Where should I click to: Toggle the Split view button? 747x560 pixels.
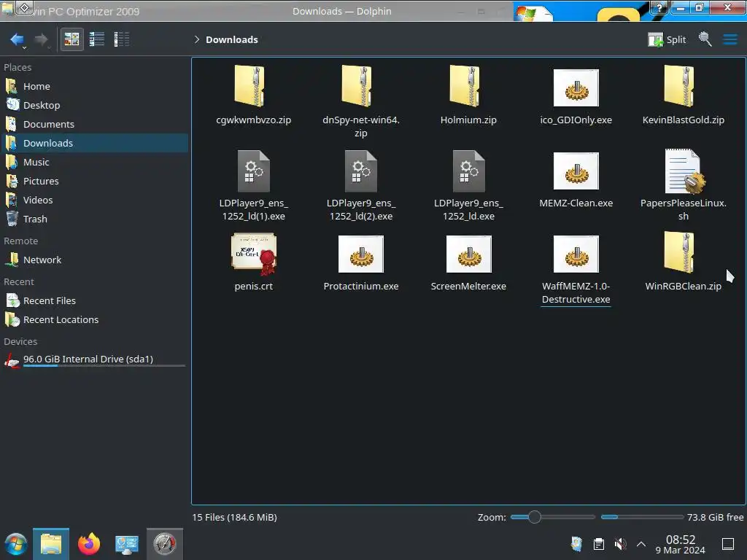coord(667,39)
